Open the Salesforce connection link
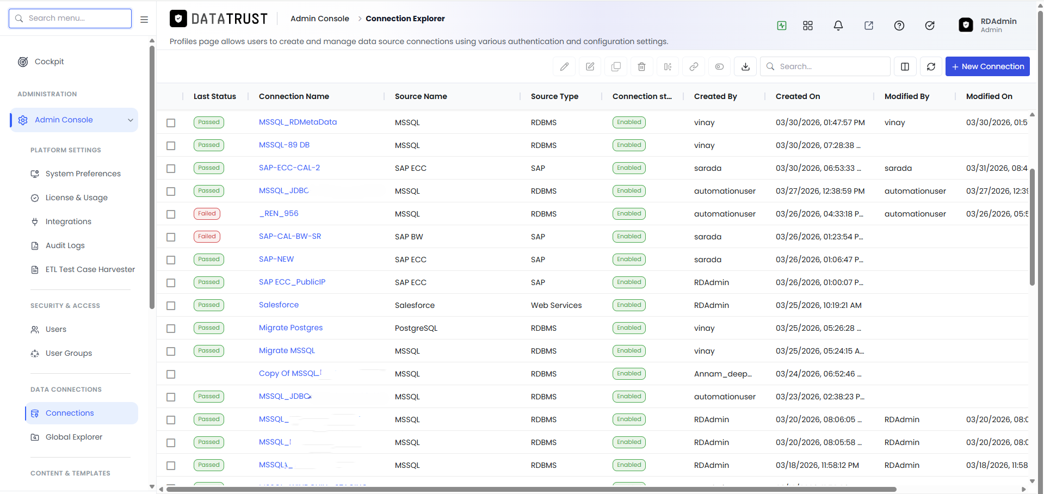 tap(279, 305)
